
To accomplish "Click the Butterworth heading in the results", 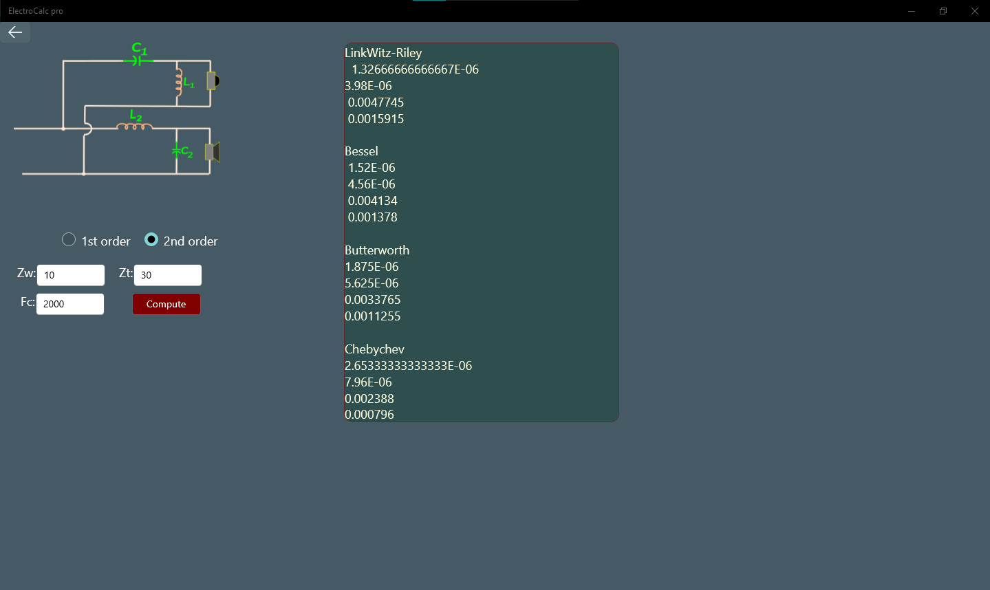I will 377,250.
